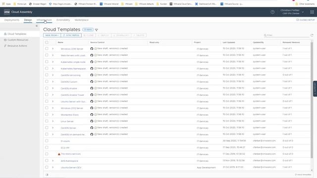Click the GitHub icon on the Wordpress Stack row
The image size is (317, 178).
[x=92, y=114]
